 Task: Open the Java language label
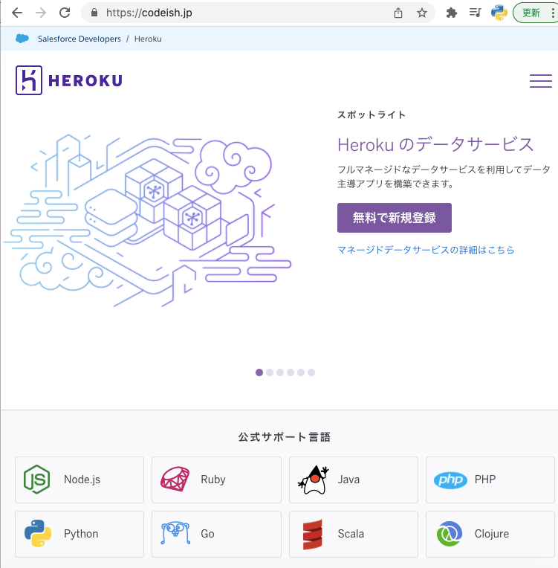pyautogui.click(x=348, y=480)
